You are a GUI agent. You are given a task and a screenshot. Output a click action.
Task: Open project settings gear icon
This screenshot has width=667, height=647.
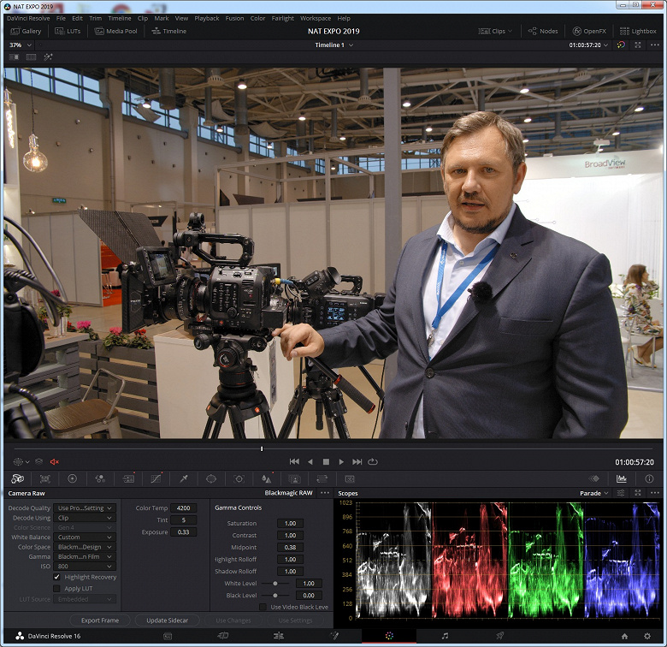click(646, 637)
